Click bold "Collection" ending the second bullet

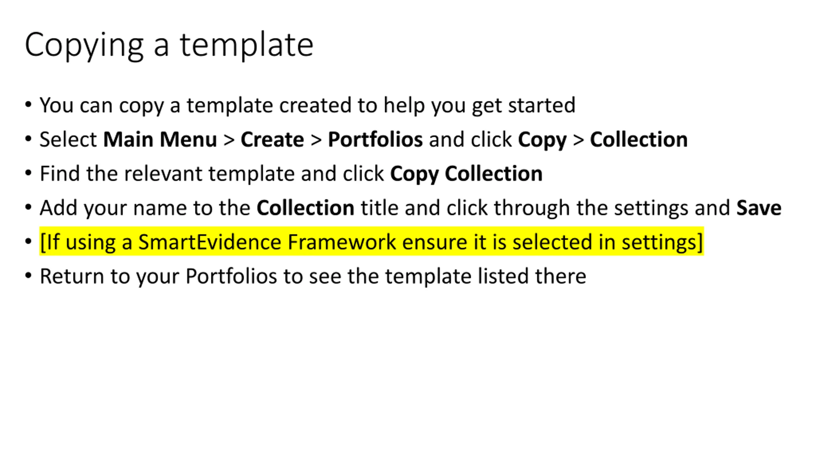(639, 139)
